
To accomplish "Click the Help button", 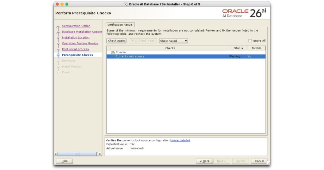I will click(x=65, y=161).
